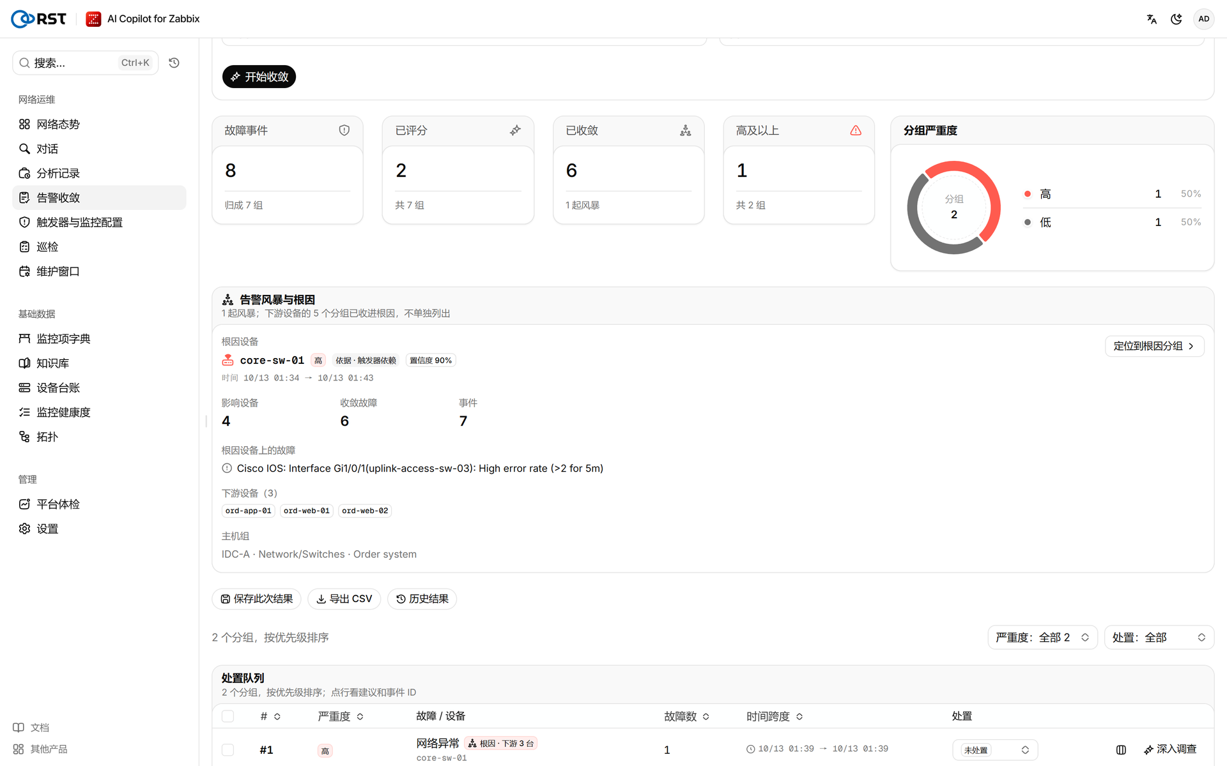Sort by the # column header
The width and height of the screenshot is (1227, 766).
pos(270,716)
